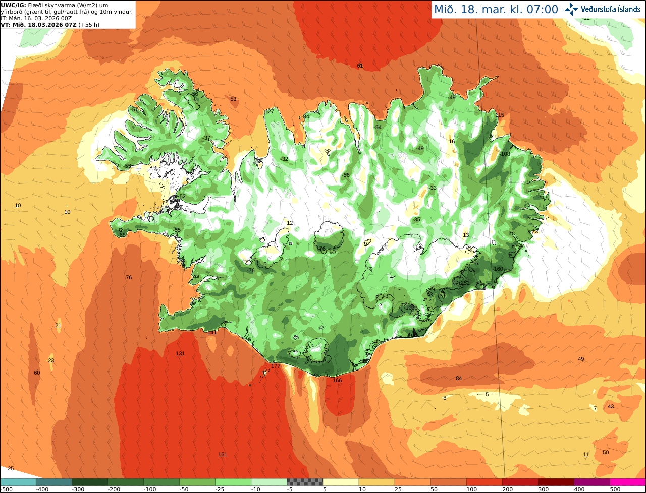This screenshot has width=646, height=493.
Task: Select the legend swatch between -100 and -50
Action: pos(161,481)
